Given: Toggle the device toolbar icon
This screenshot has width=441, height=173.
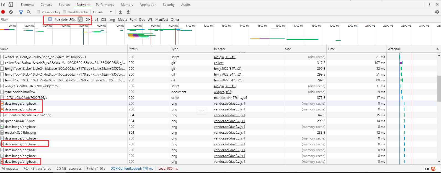Looking at the screenshot, I should point(11,4).
